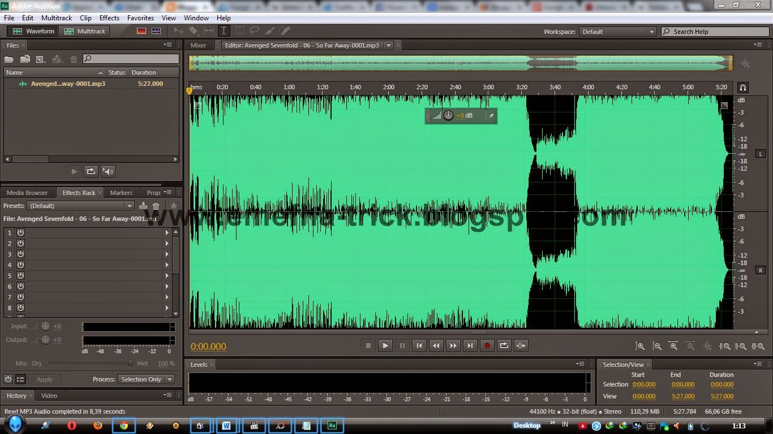Viewport: 773px width, 434px height.
Task: Delete effects rack preset trash icon
Action: pos(156,206)
